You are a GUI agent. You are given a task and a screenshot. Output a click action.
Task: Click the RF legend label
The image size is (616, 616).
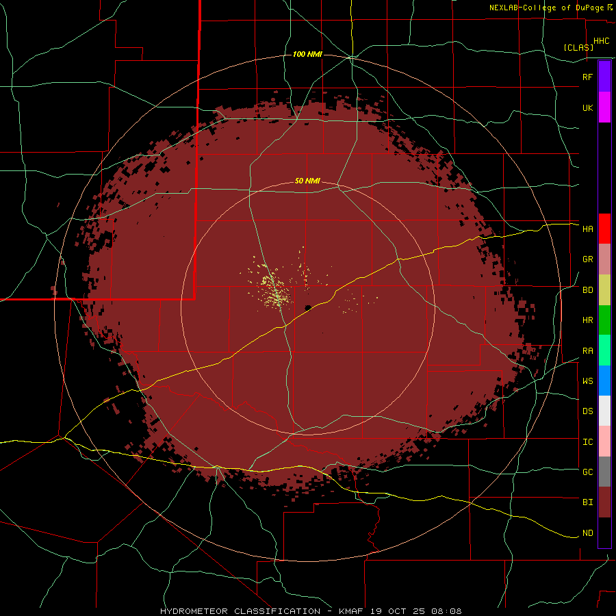tap(587, 77)
